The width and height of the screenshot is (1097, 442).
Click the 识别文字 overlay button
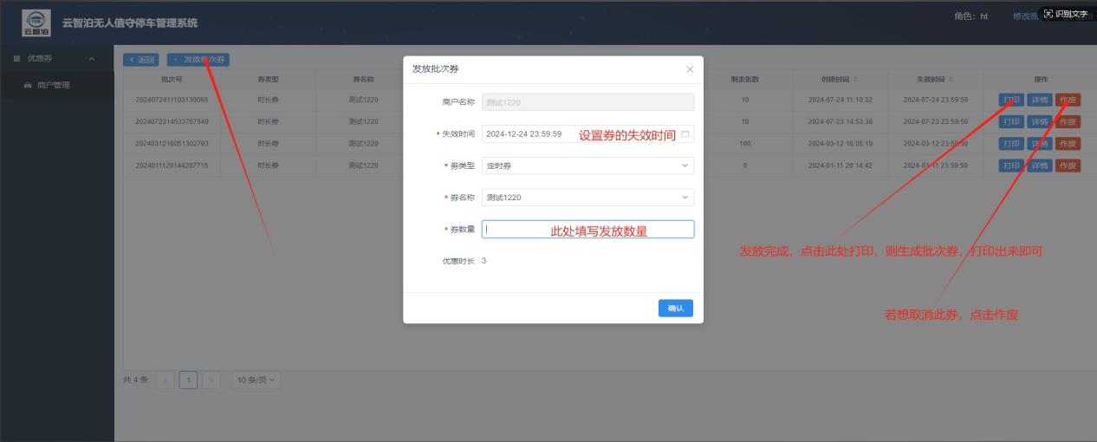(x=1066, y=14)
